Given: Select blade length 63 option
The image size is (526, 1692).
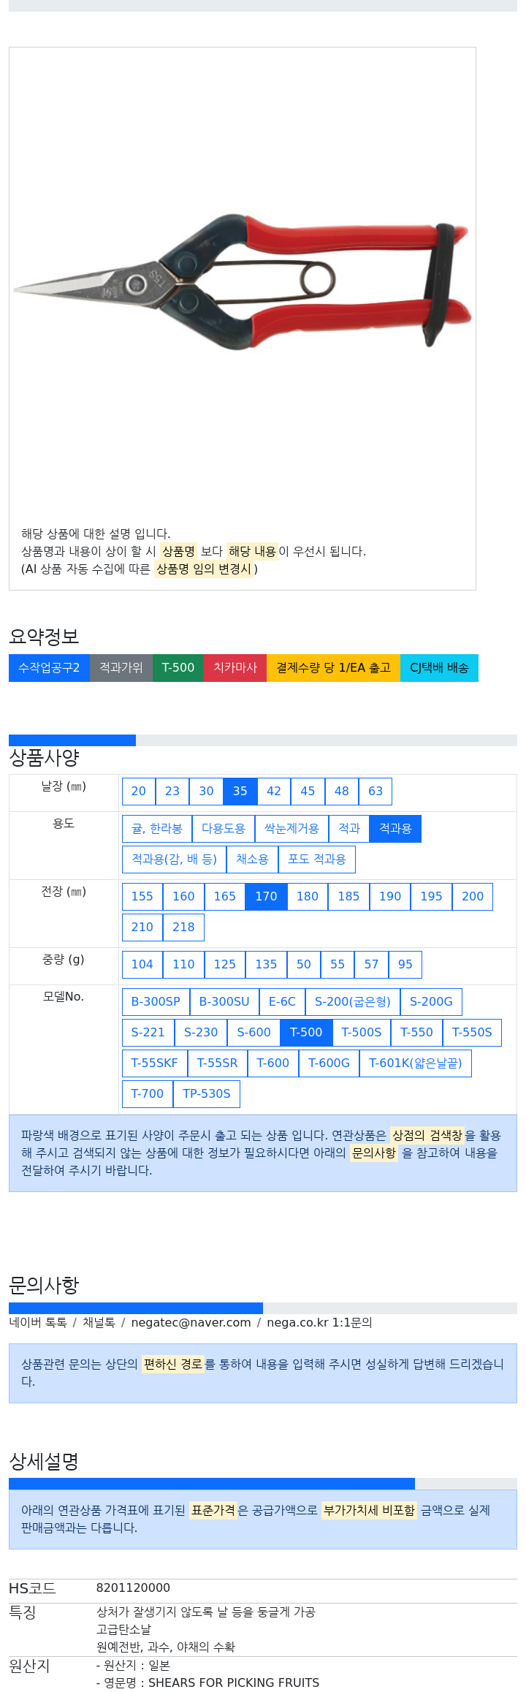Looking at the screenshot, I should tap(376, 792).
